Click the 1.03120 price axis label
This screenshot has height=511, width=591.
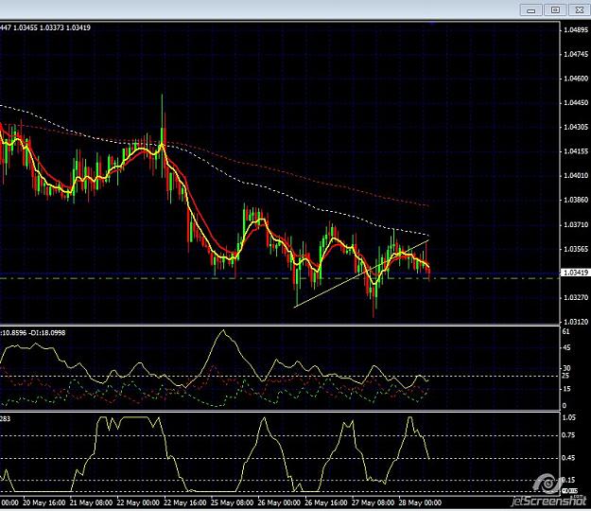(576, 322)
